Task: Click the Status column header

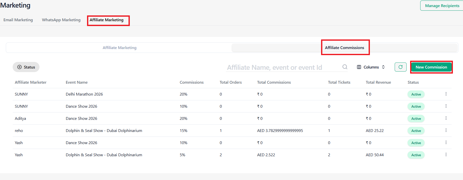Action: [413, 82]
